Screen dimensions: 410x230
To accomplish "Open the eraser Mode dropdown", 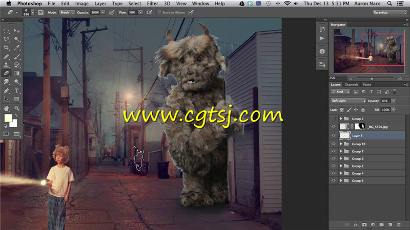I will point(67,12).
